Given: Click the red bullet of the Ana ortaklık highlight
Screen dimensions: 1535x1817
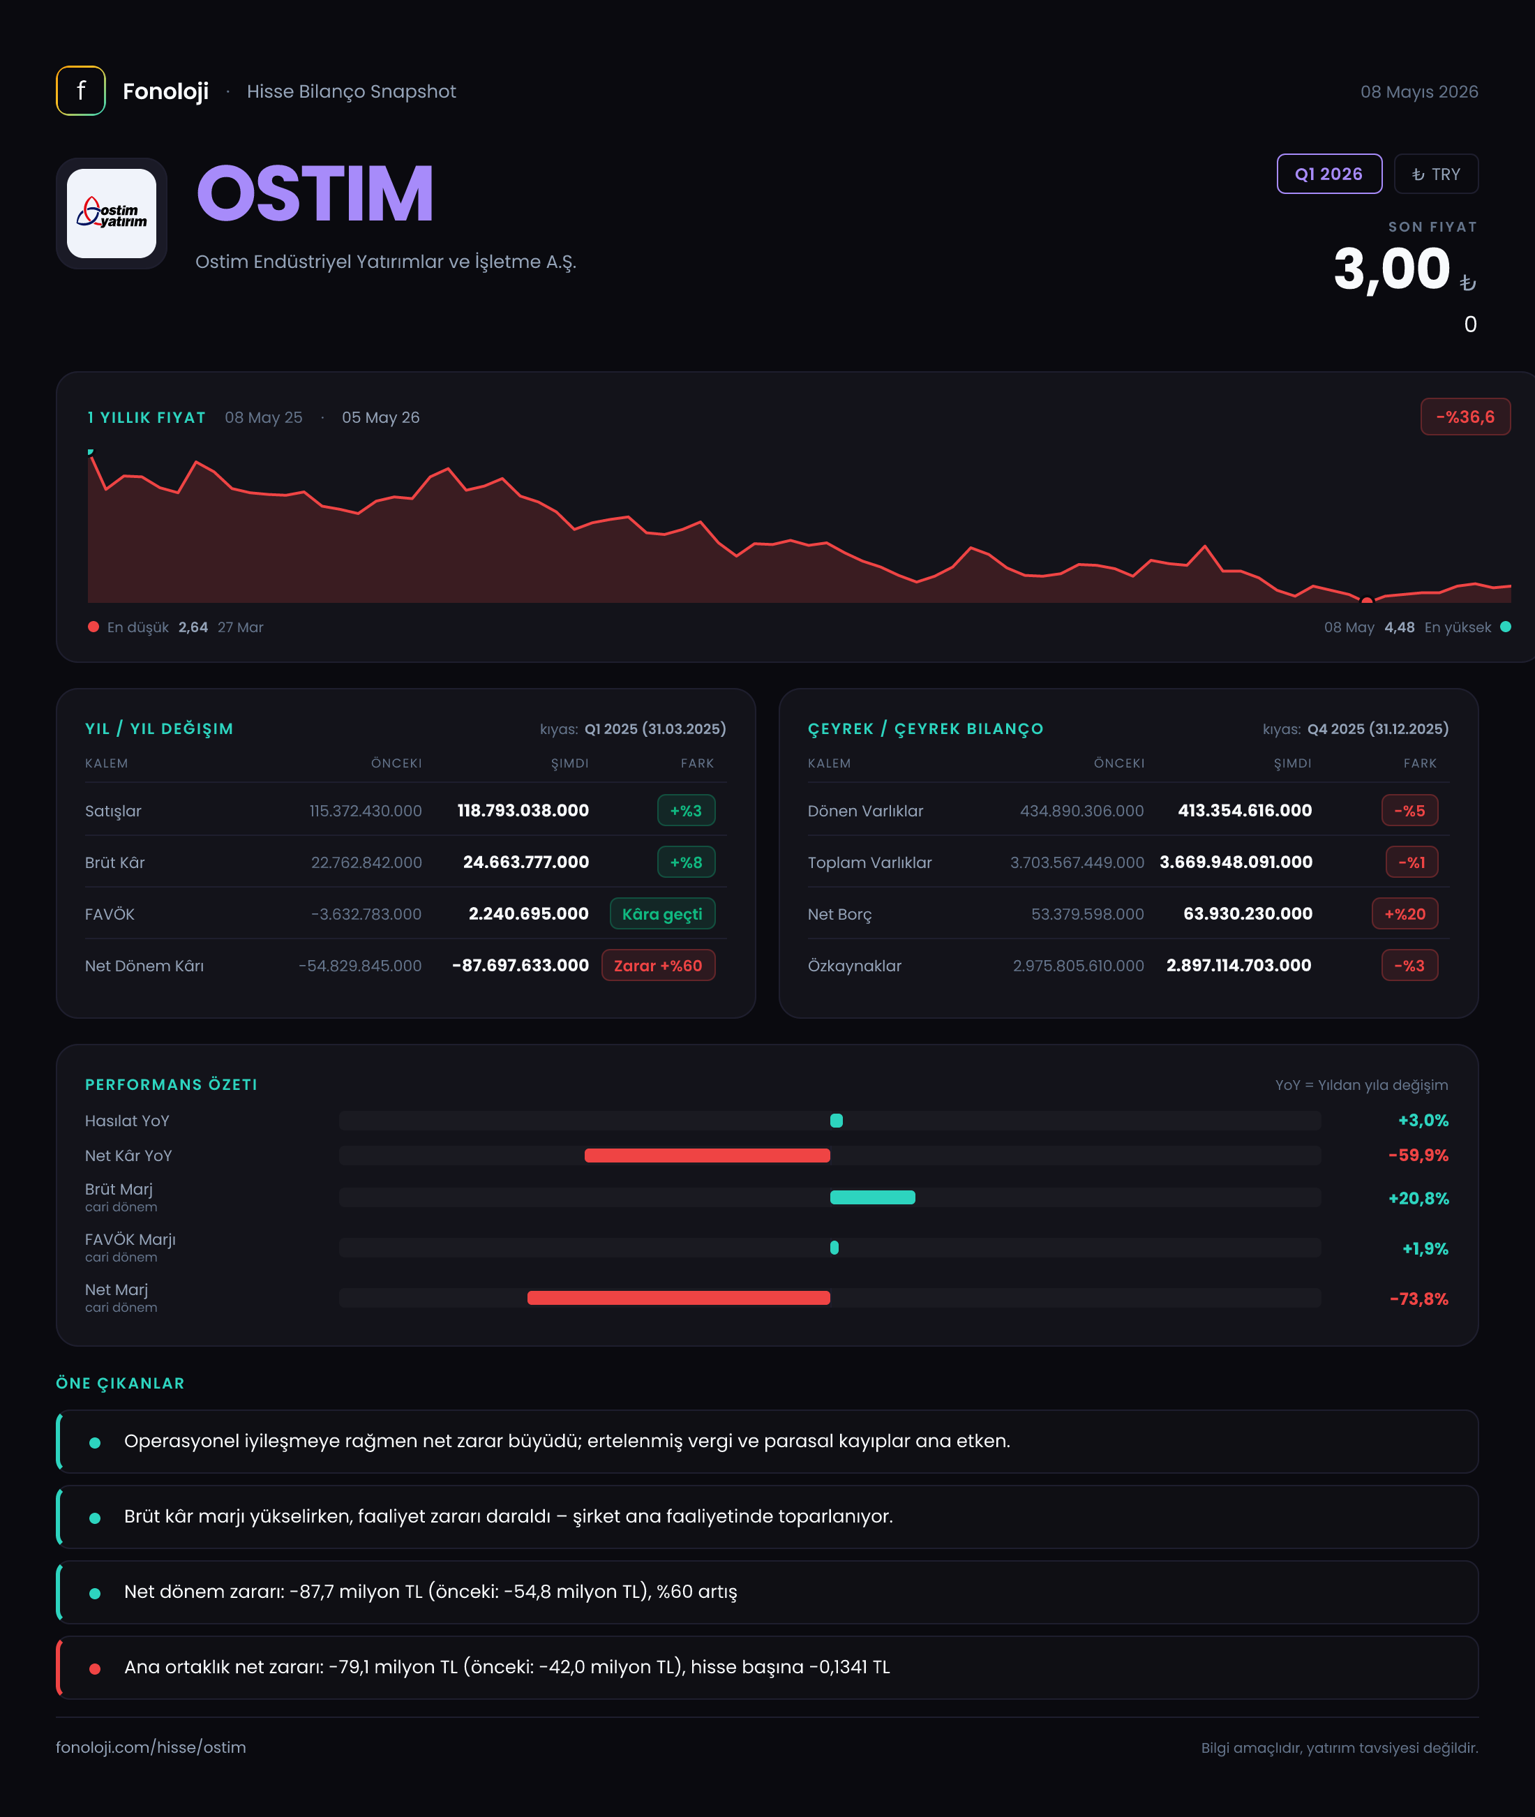Looking at the screenshot, I should [95, 1668].
